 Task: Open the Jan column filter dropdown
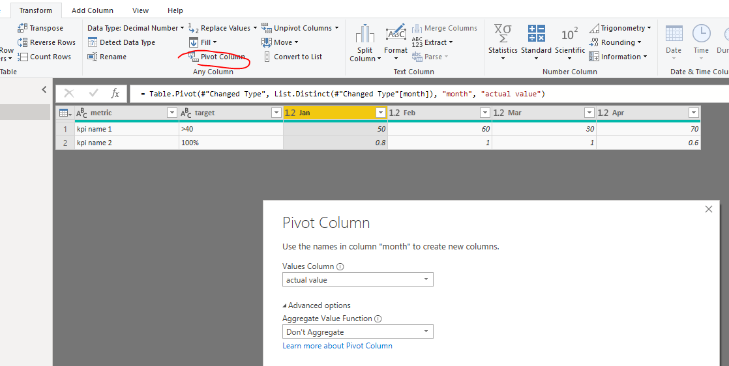click(x=381, y=113)
